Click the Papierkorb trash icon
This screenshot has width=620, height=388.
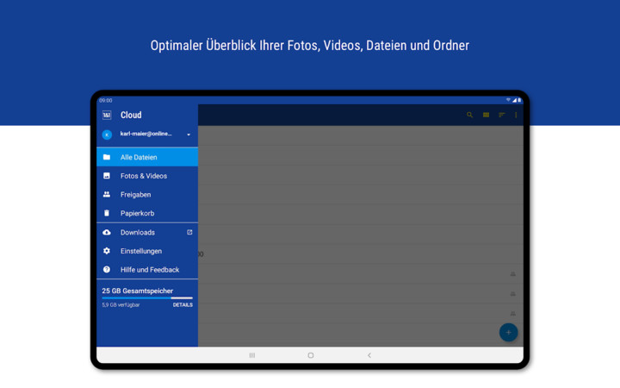tap(107, 213)
